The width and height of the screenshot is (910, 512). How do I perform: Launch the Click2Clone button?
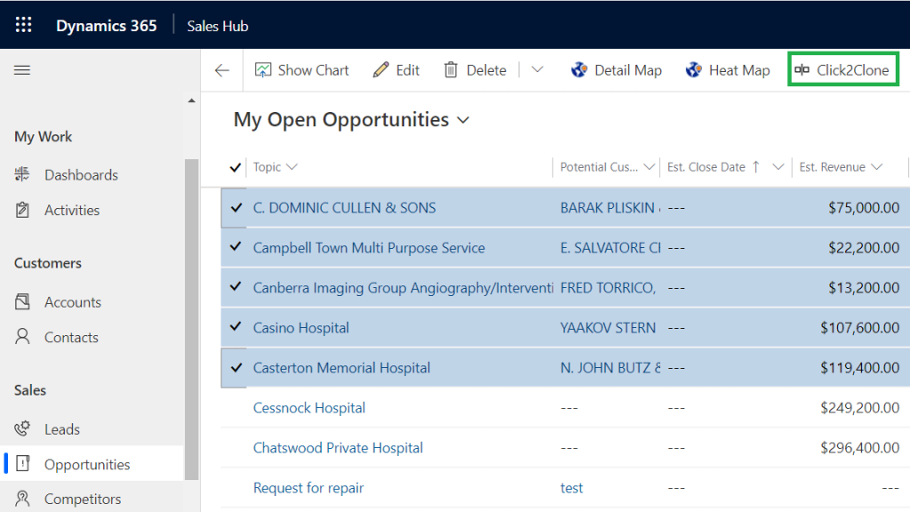click(842, 69)
